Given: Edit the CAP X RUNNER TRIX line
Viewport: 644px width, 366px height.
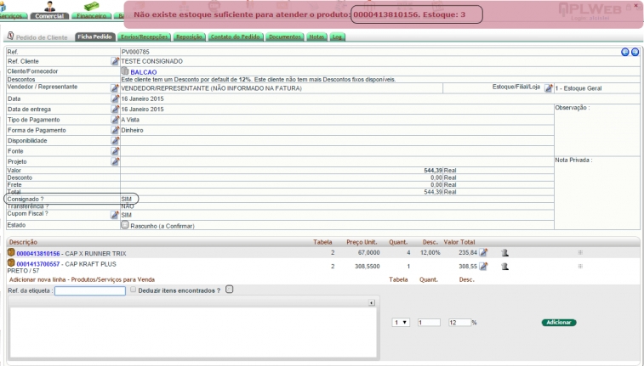Looking at the screenshot, I should 483,252.
